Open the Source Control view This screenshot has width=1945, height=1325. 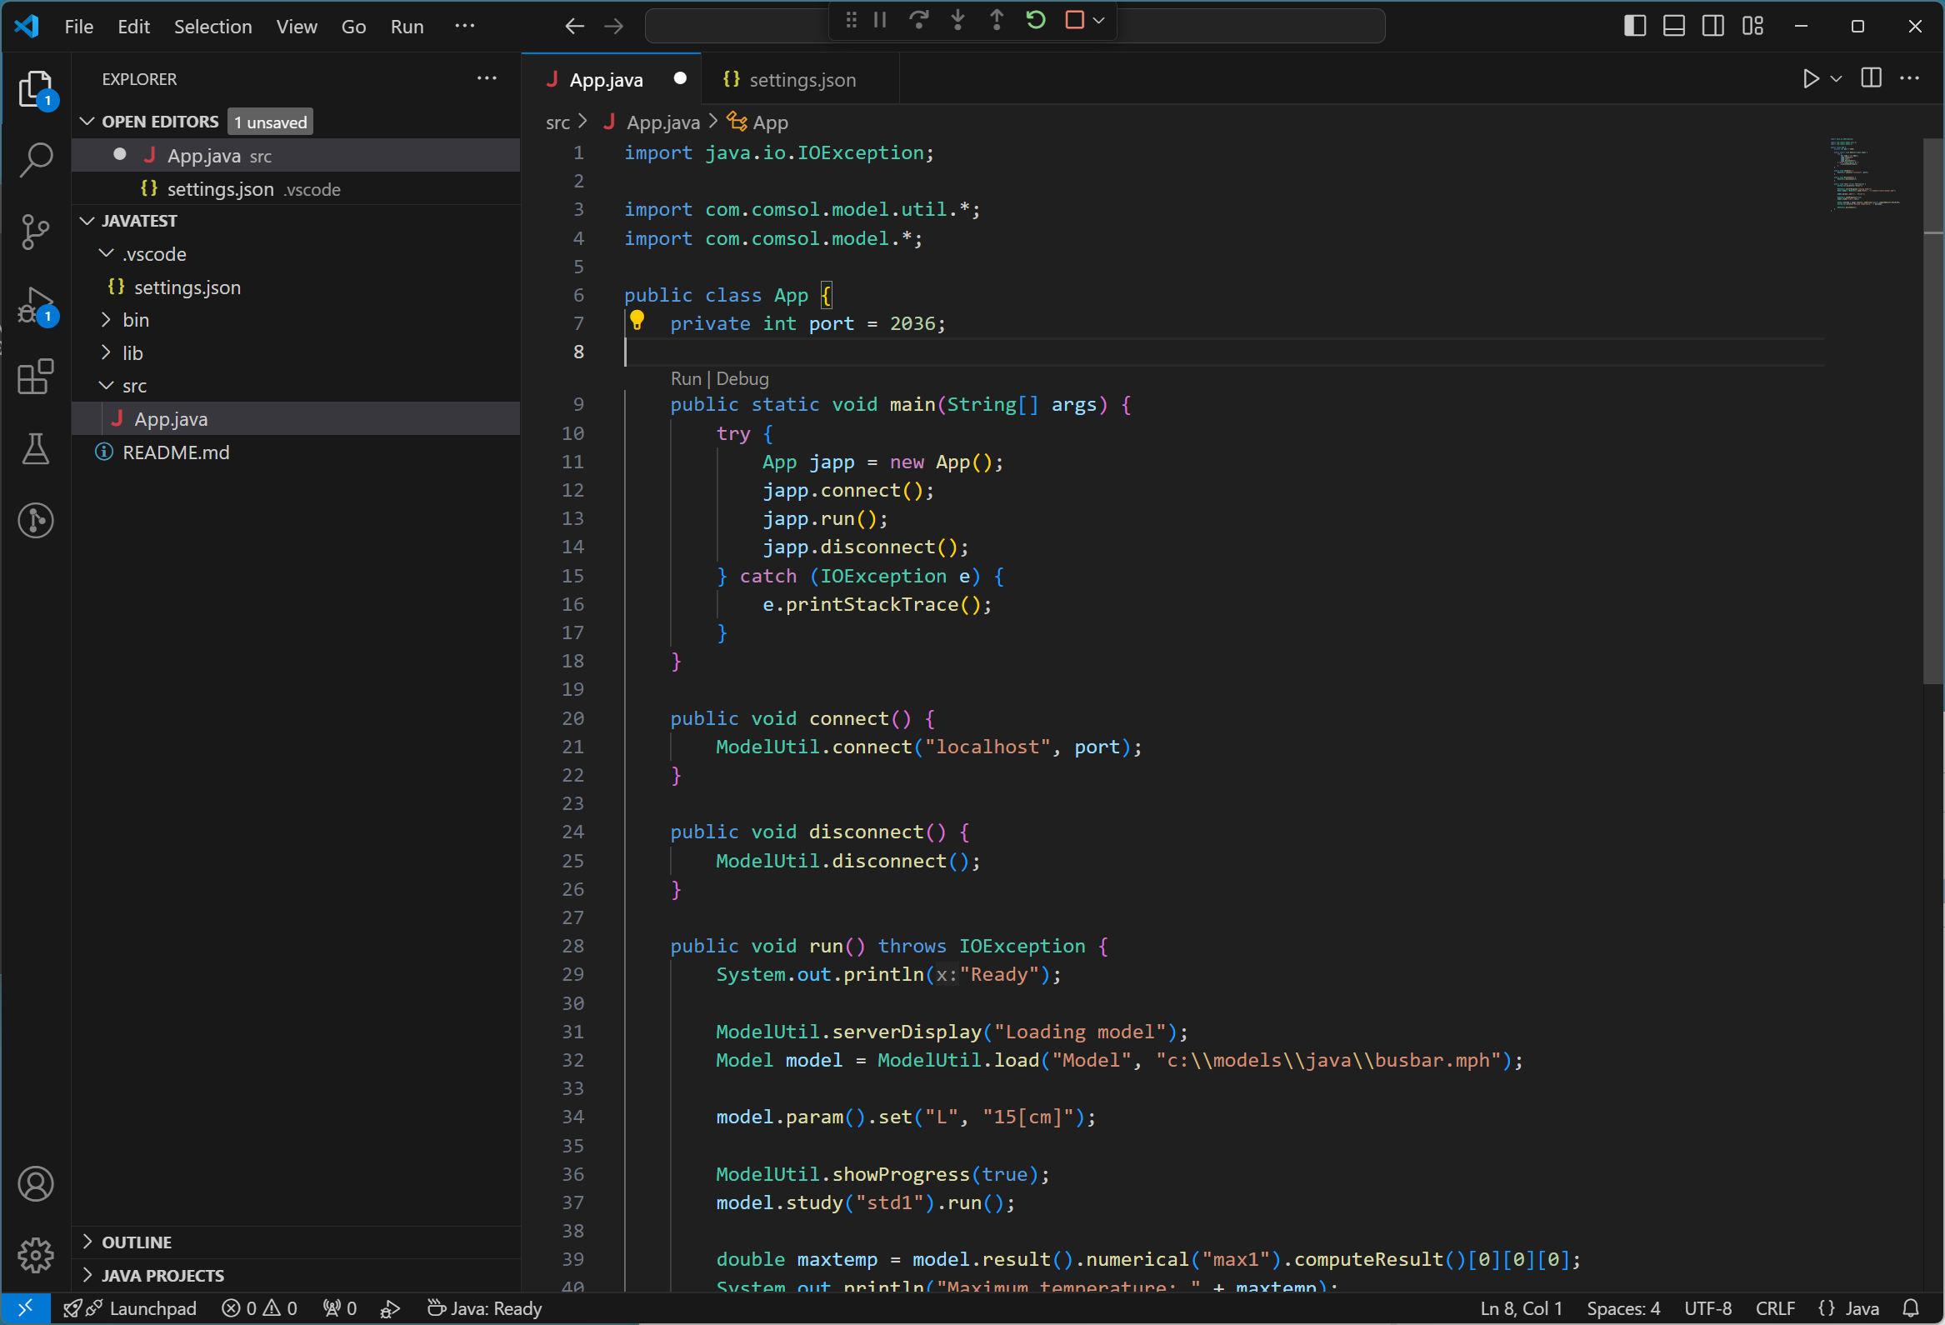(35, 232)
